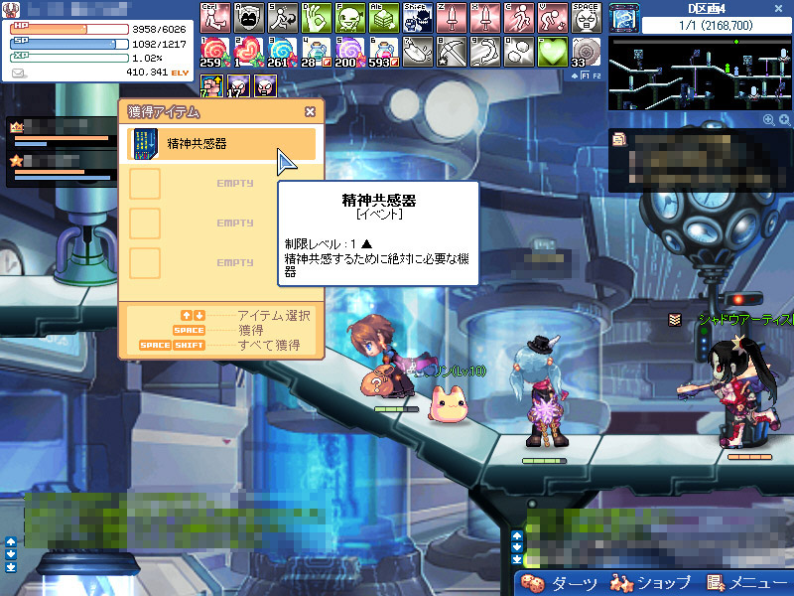Use the silver coin item with 33 count
The height and width of the screenshot is (596, 794).
(x=587, y=52)
